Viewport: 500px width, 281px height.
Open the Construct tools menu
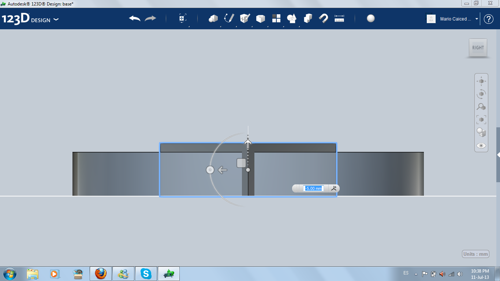point(245,18)
